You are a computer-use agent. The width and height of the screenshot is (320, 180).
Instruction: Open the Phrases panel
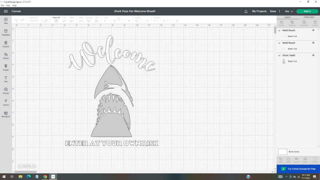click(6, 90)
